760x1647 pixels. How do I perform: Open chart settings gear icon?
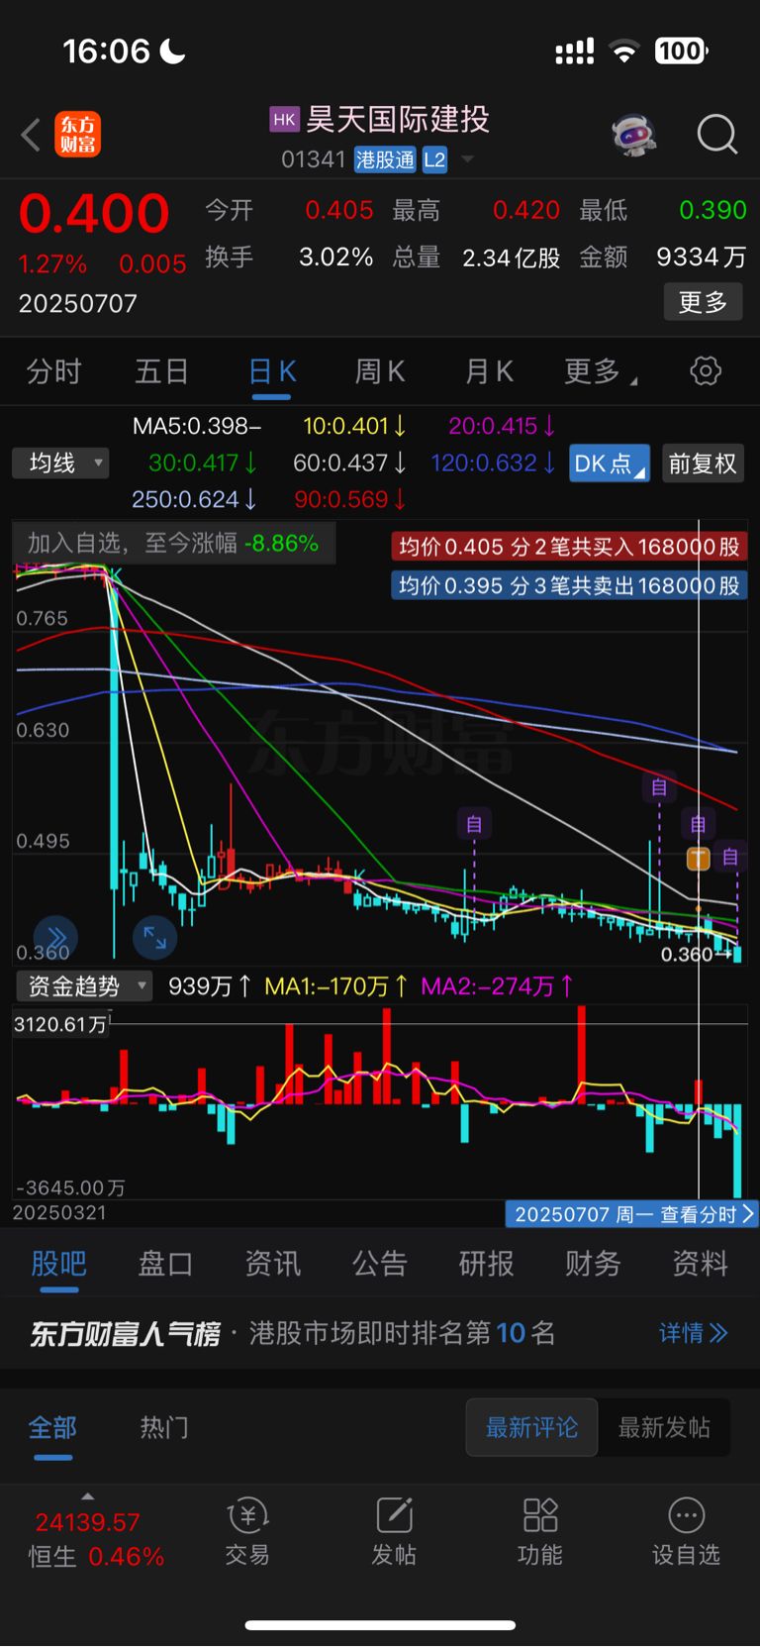(x=706, y=371)
